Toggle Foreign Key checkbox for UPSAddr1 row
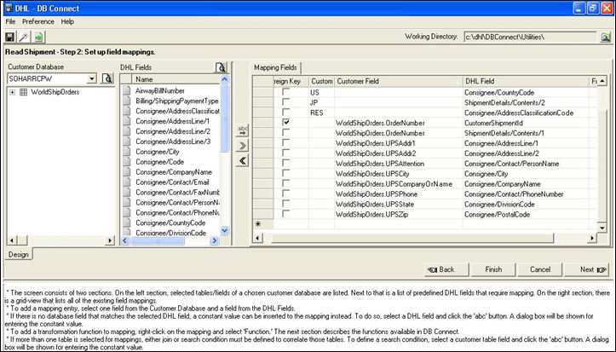 pos(286,143)
